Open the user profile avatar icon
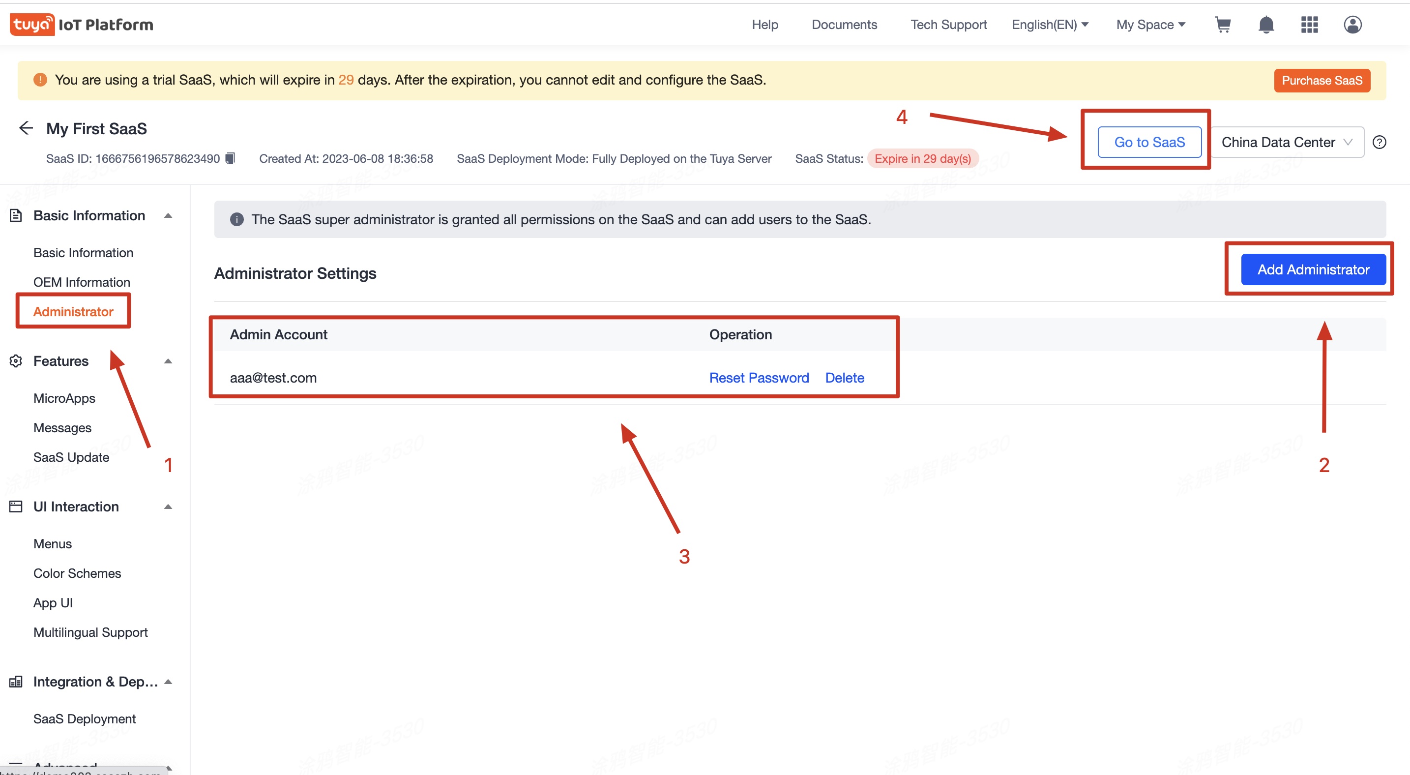The height and width of the screenshot is (775, 1410). [x=1352, y=25]
